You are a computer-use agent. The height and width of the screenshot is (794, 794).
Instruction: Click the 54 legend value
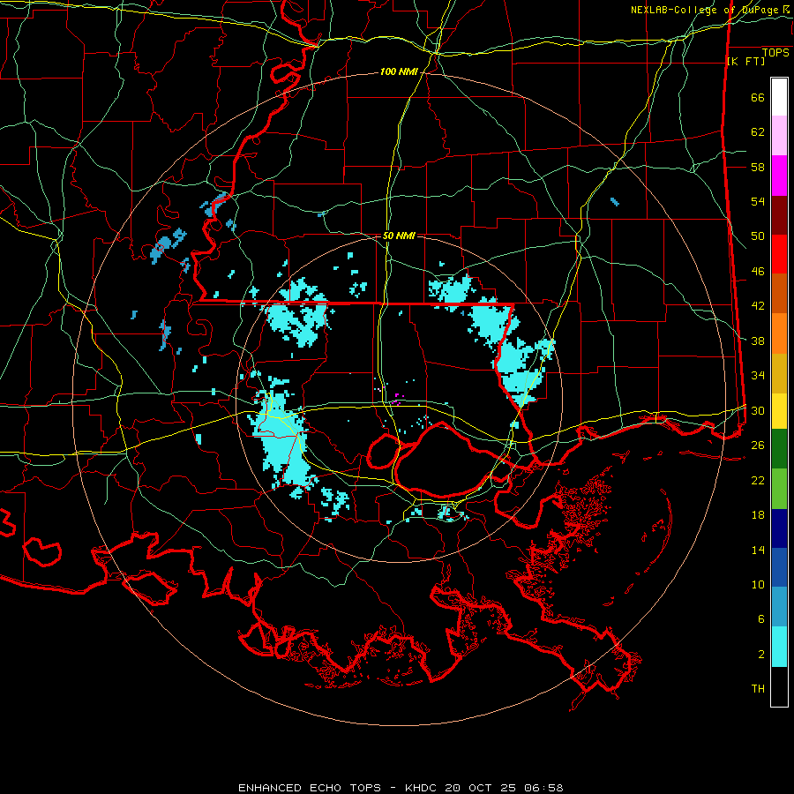click(758, 201)
